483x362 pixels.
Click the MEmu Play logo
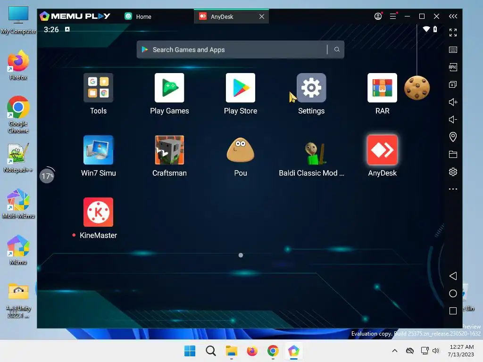pos(75,16)
